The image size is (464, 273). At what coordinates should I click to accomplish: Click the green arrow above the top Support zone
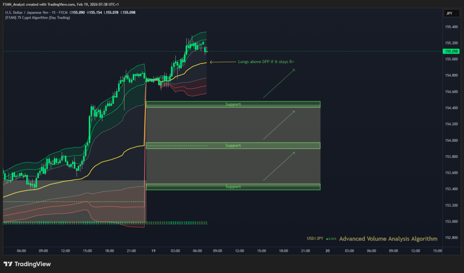click(279, 83)
